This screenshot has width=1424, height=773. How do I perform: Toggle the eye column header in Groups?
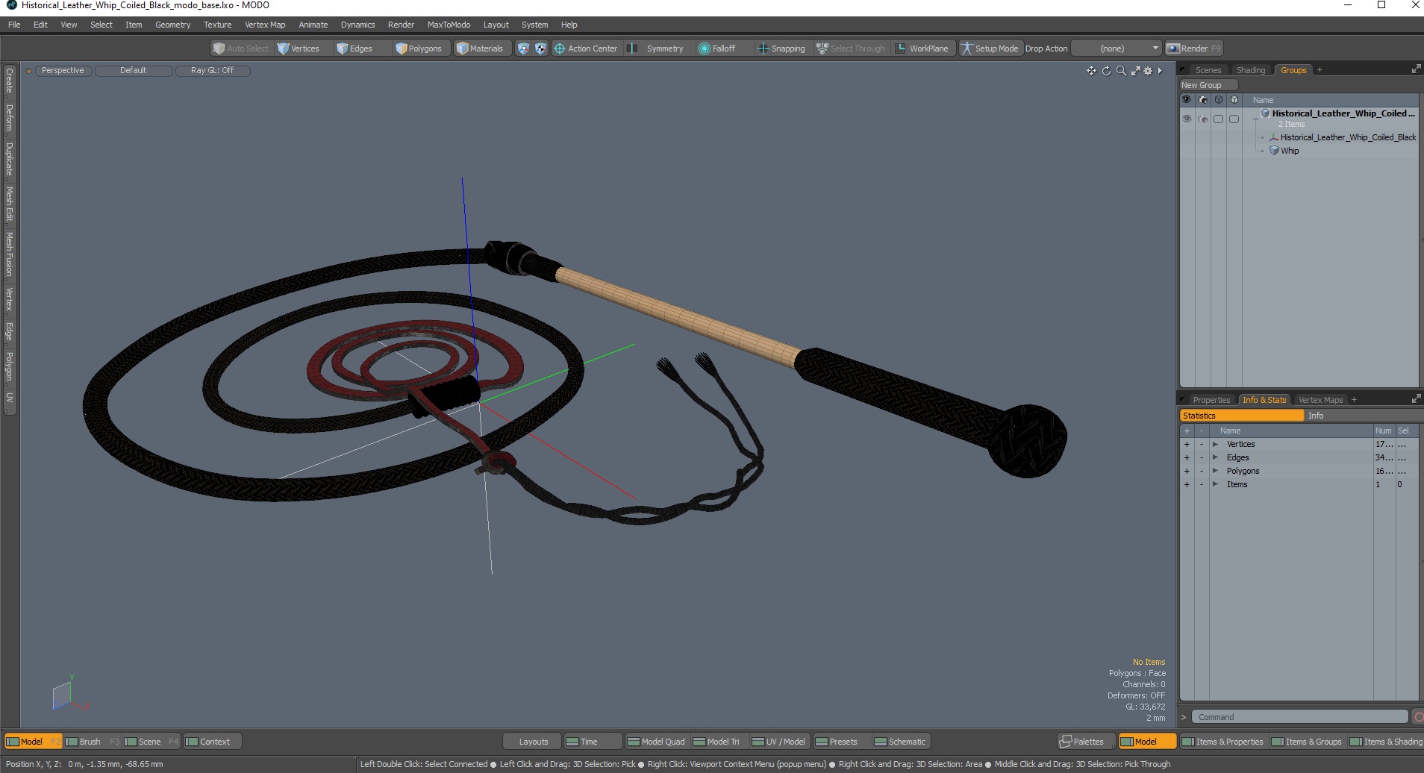[x=1187, y=100]
